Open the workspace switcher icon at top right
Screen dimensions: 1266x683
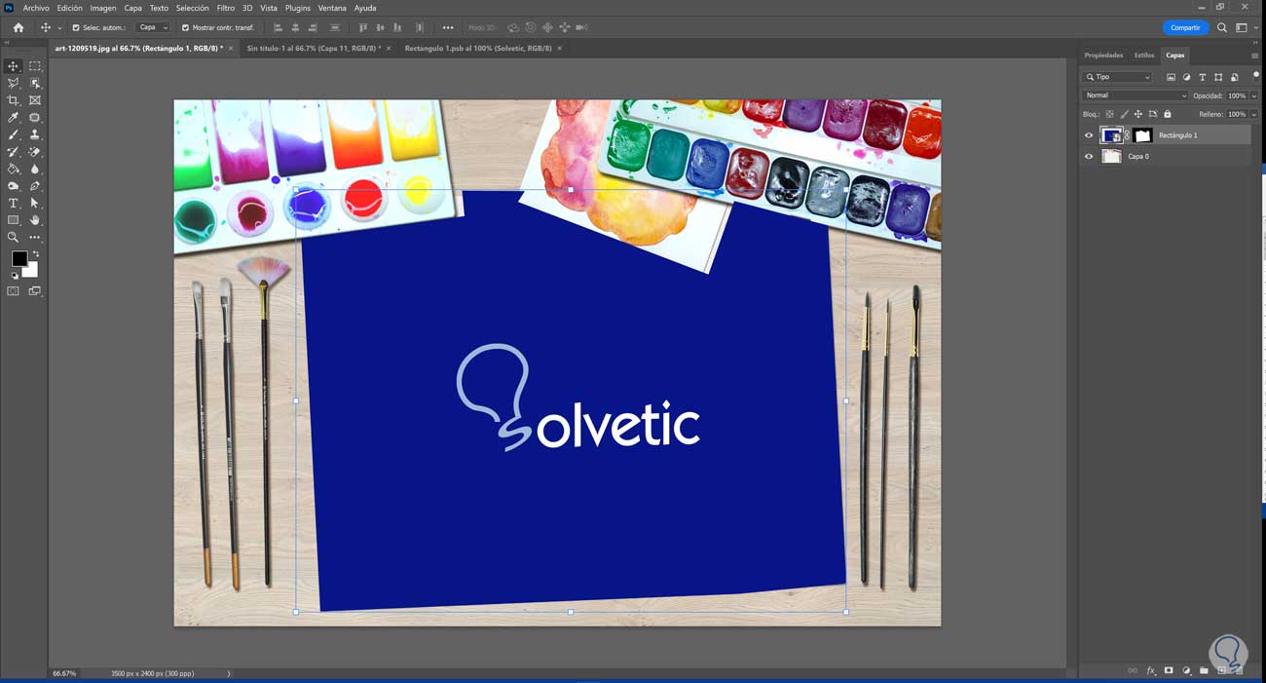[x=1242, y=27]
